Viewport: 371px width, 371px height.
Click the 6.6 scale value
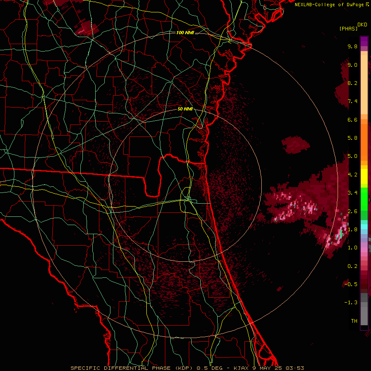pos(352,120)
